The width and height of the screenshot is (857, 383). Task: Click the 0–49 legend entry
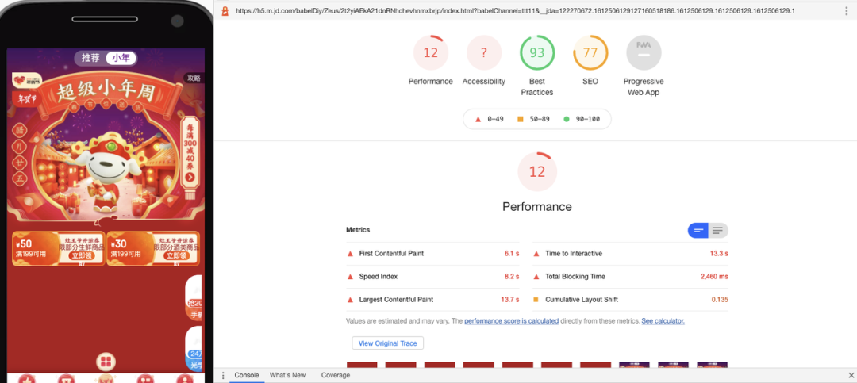(x=490, y=119)
